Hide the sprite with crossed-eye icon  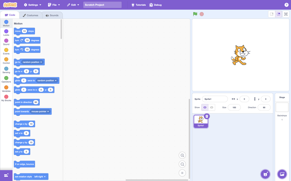(212, 107)
